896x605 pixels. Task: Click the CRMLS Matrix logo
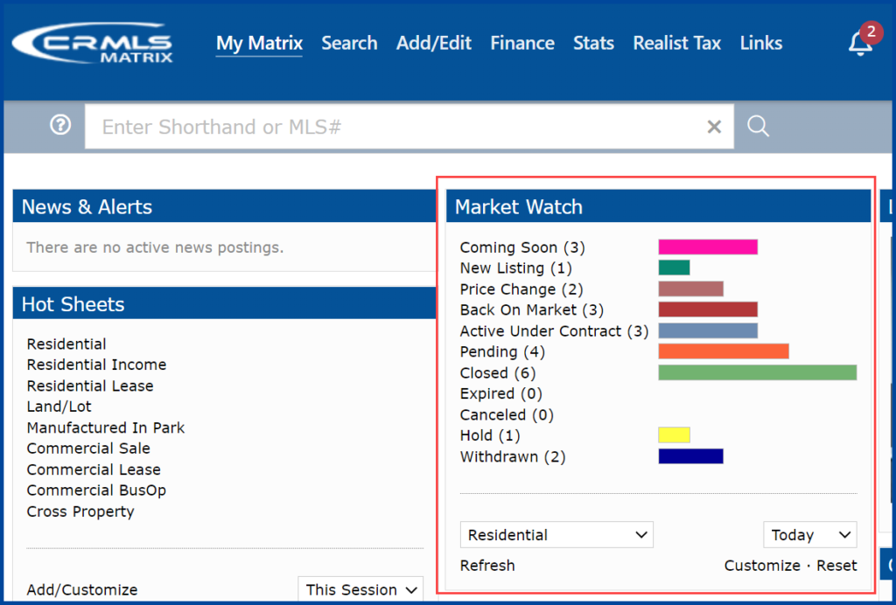(x=92, y=43)
